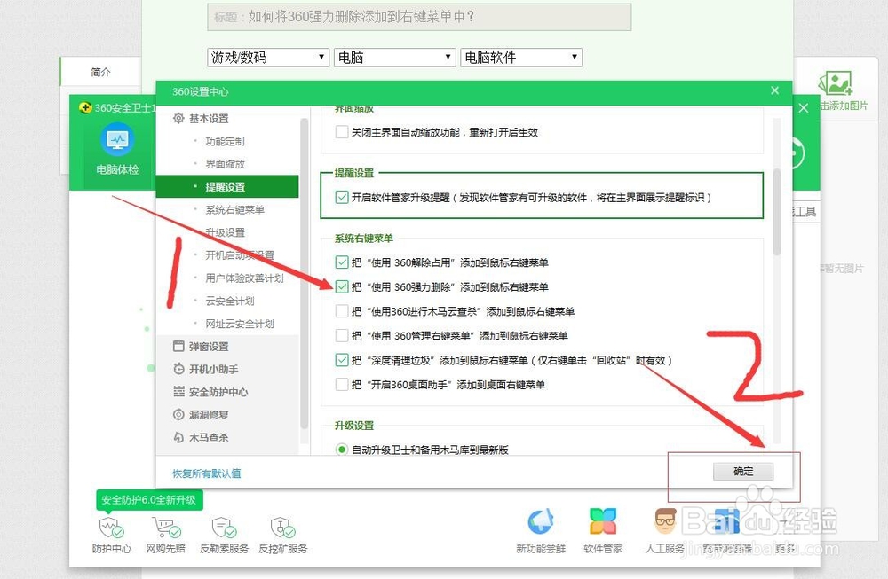Screen dimensions: 888x579
Task: Toggle 深度清理垃圾 checkbox
Action: click(342, 360)
